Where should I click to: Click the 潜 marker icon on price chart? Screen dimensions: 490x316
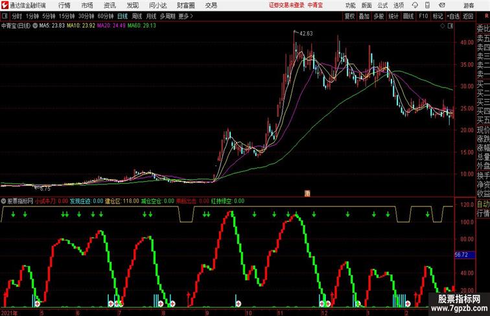pos(307,193)
